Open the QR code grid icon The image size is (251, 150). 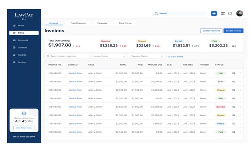pos(223,13)
